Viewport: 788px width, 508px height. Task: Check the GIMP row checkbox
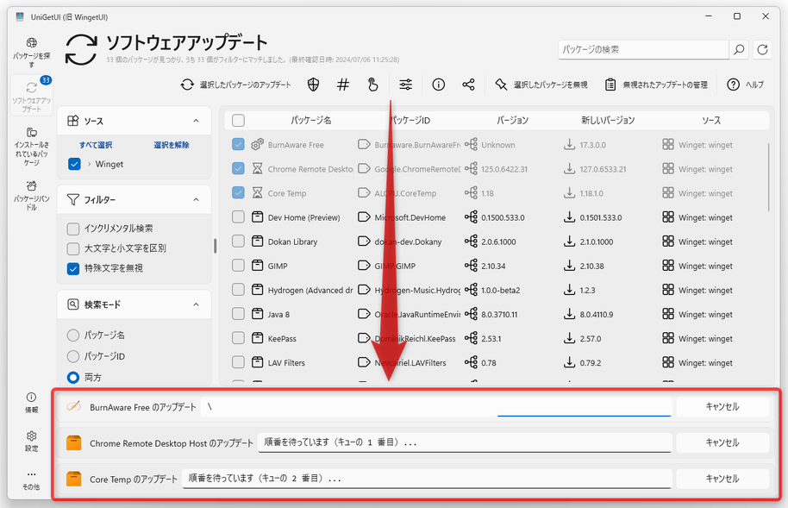[x=238, y=265]
